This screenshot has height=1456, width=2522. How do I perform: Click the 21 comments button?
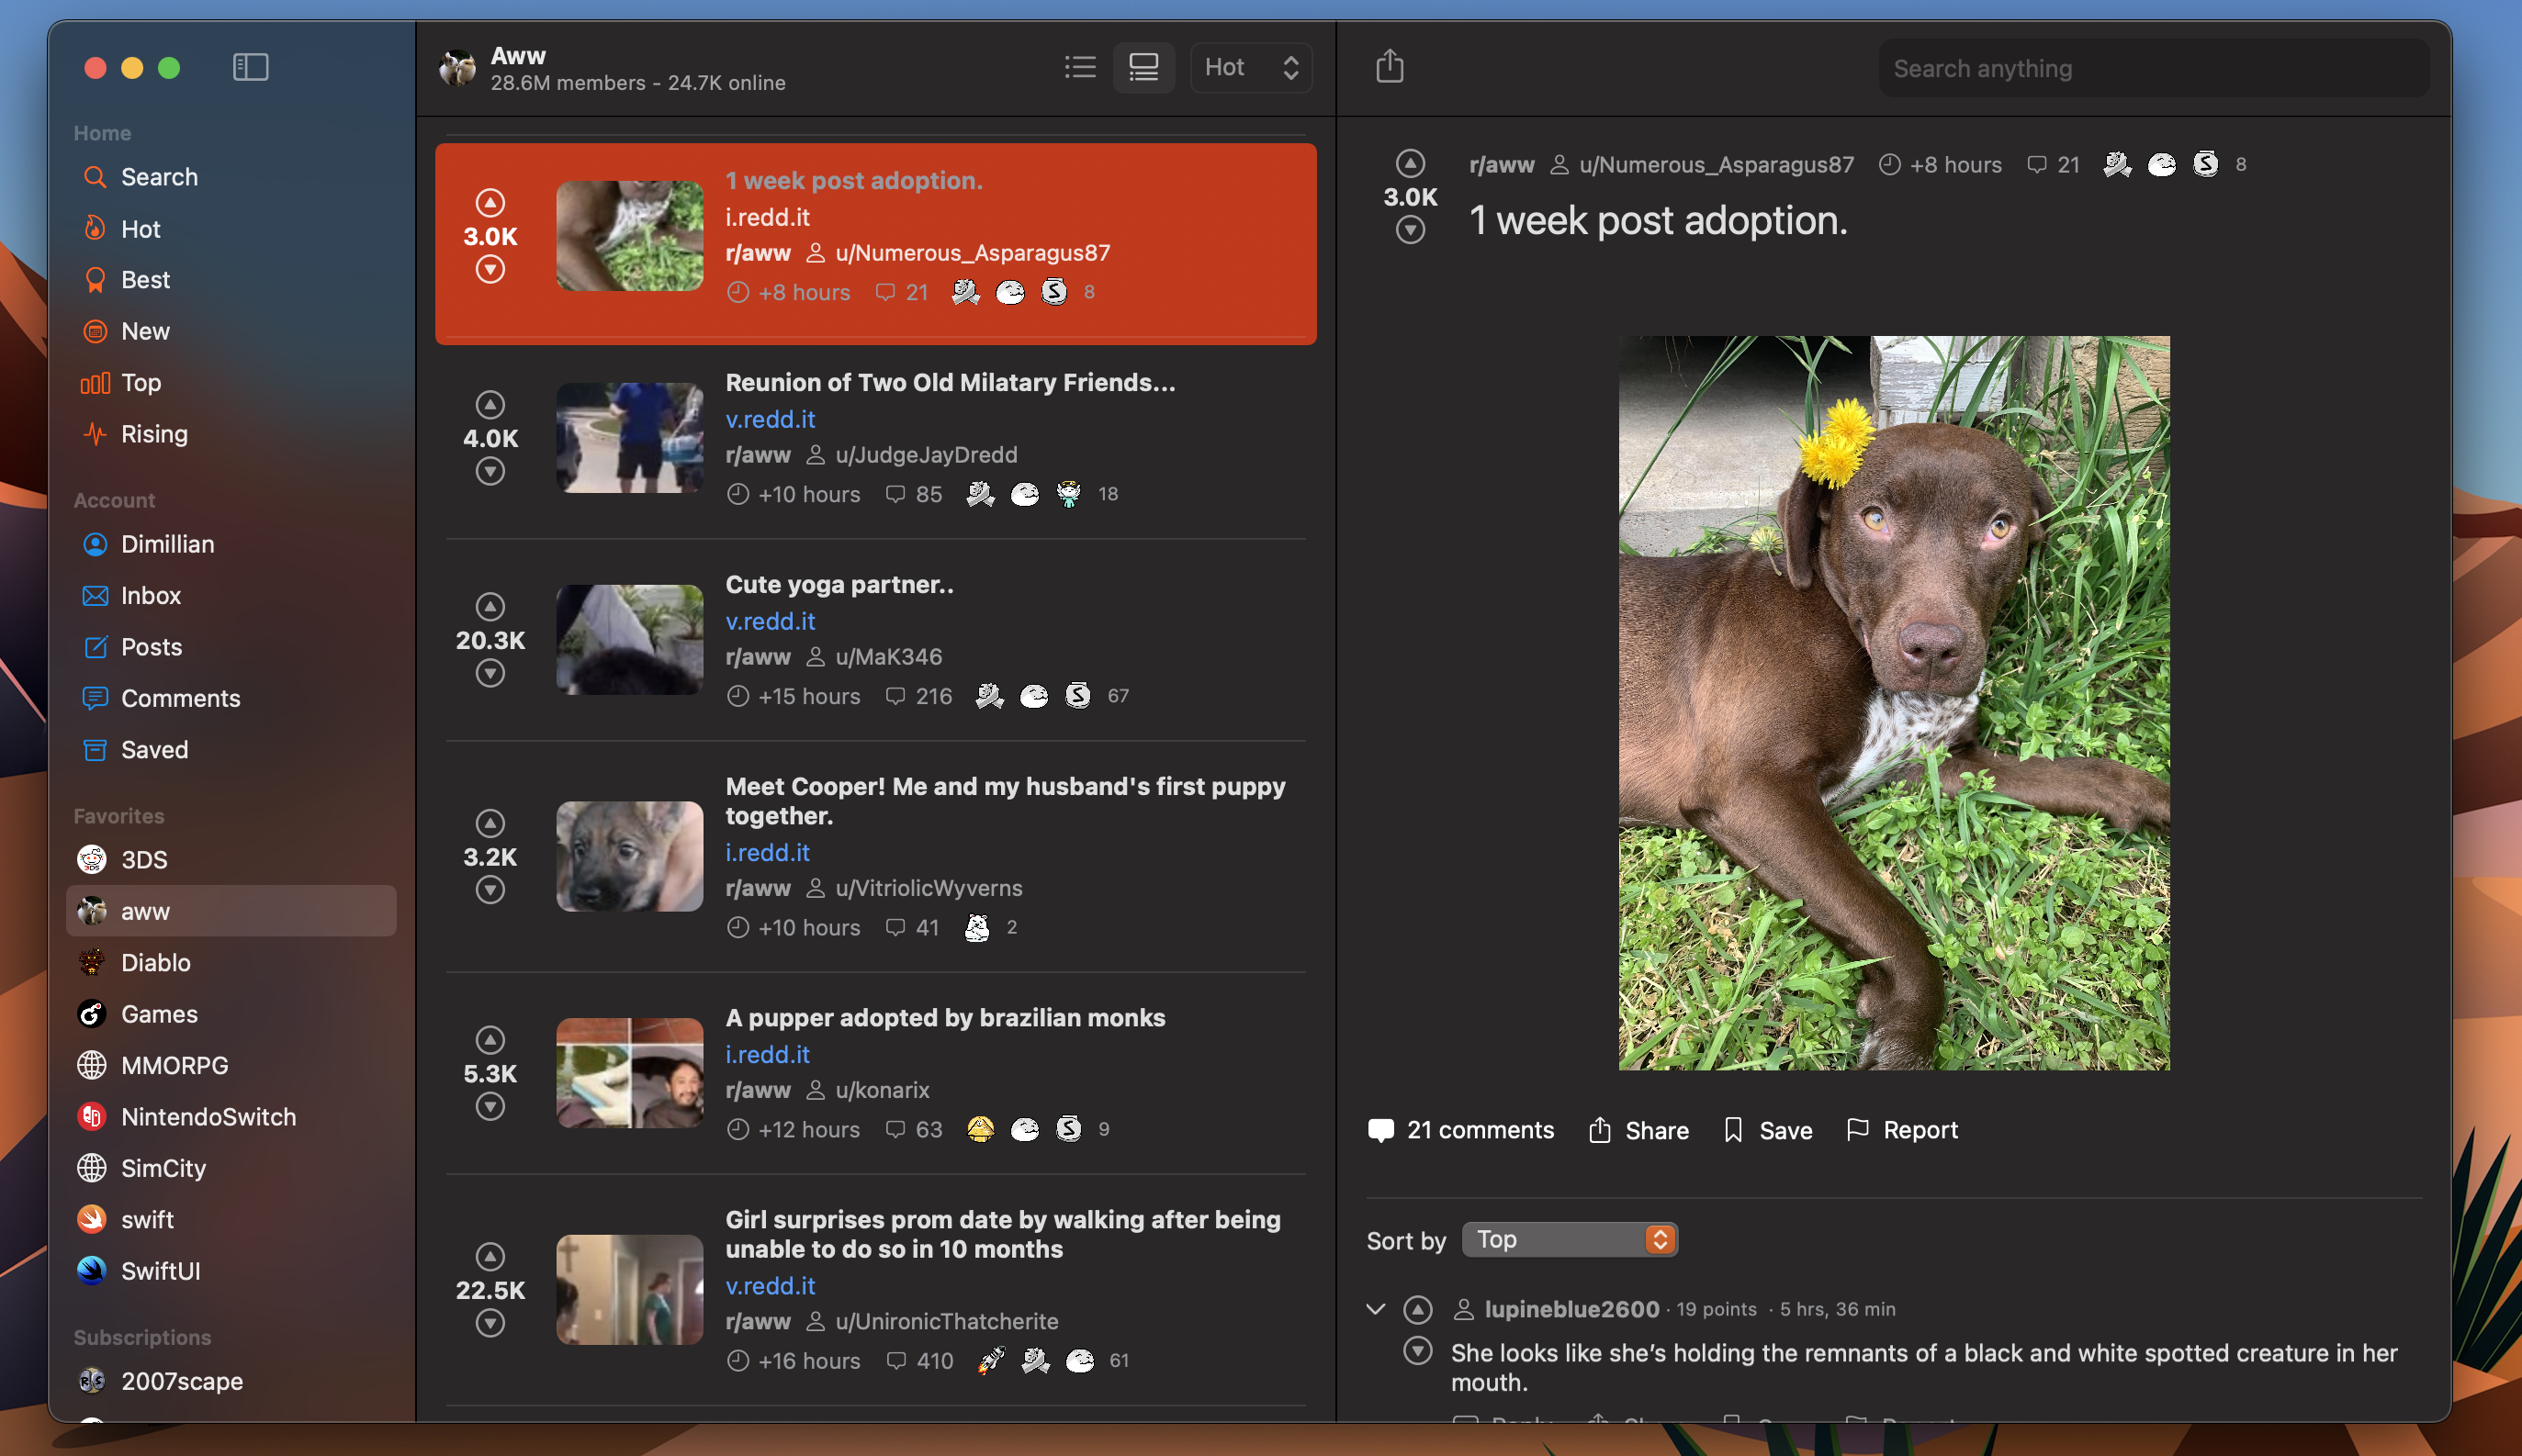click(1460, 1130)
